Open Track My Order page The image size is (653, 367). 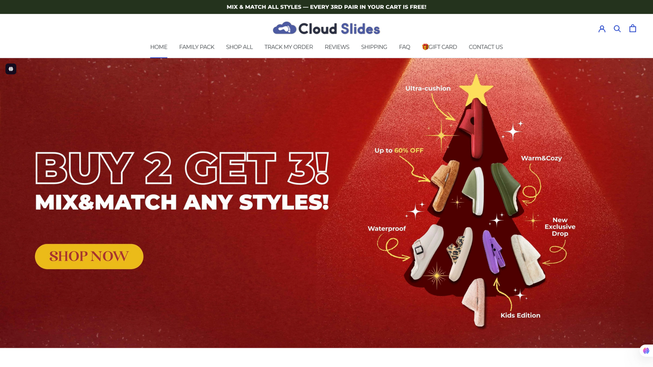[x=289, y=47]
